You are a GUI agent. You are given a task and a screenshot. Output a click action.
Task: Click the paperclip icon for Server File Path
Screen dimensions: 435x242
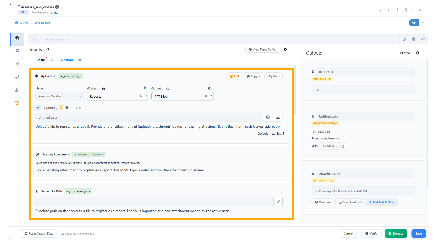tap(278, 202)
